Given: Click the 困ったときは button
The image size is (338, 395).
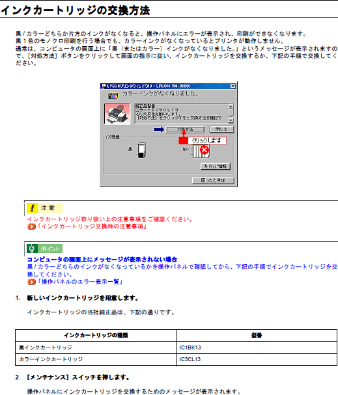Looking at the screenshot, I should 213,180.
